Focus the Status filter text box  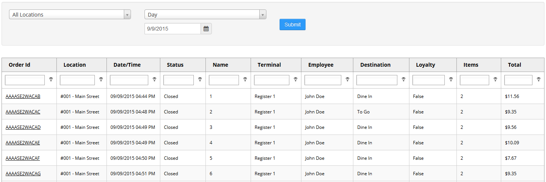pos(178,80)
